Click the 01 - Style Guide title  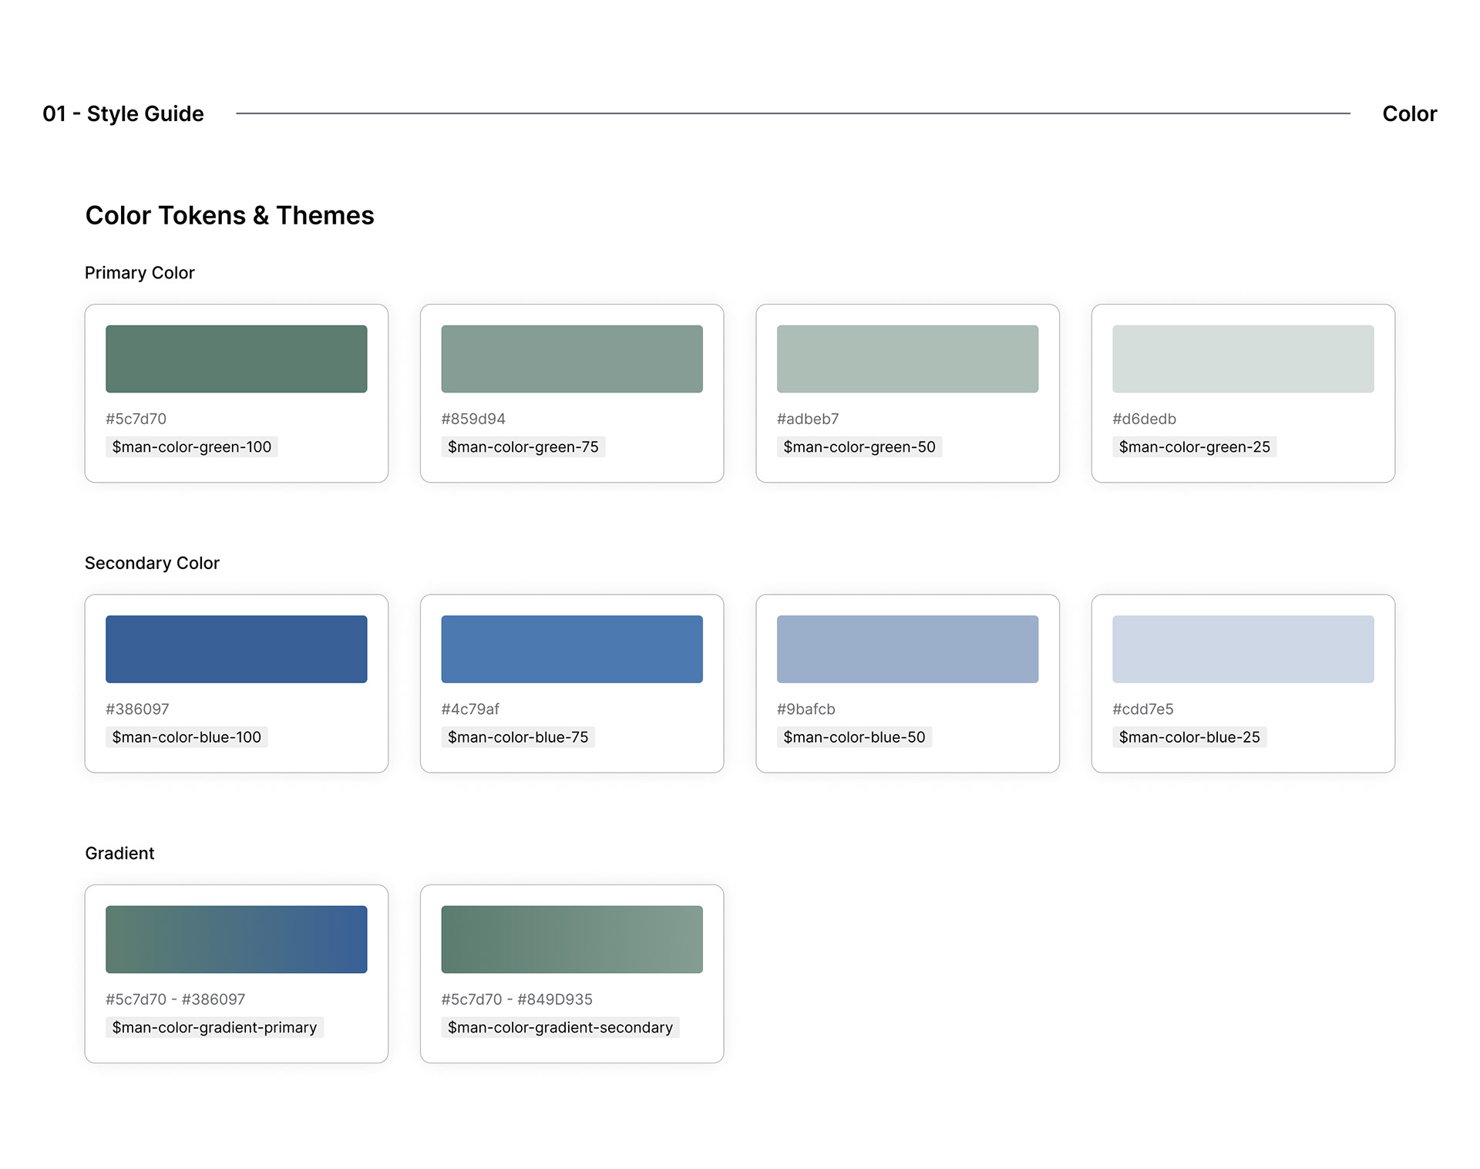tap(123, 113)
